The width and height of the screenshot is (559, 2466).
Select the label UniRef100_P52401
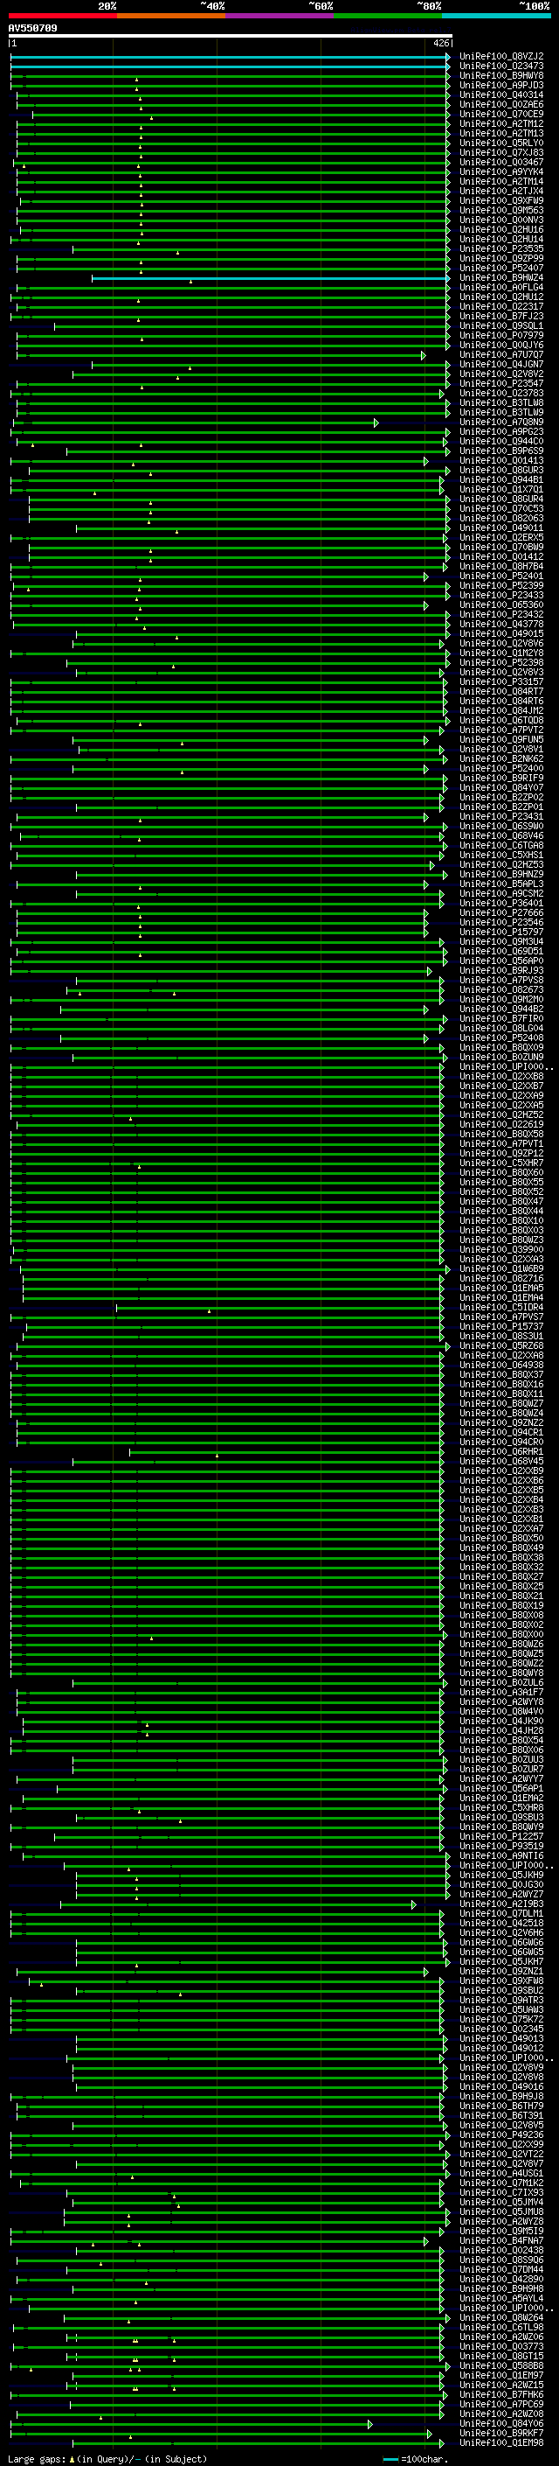pos(501,576)
